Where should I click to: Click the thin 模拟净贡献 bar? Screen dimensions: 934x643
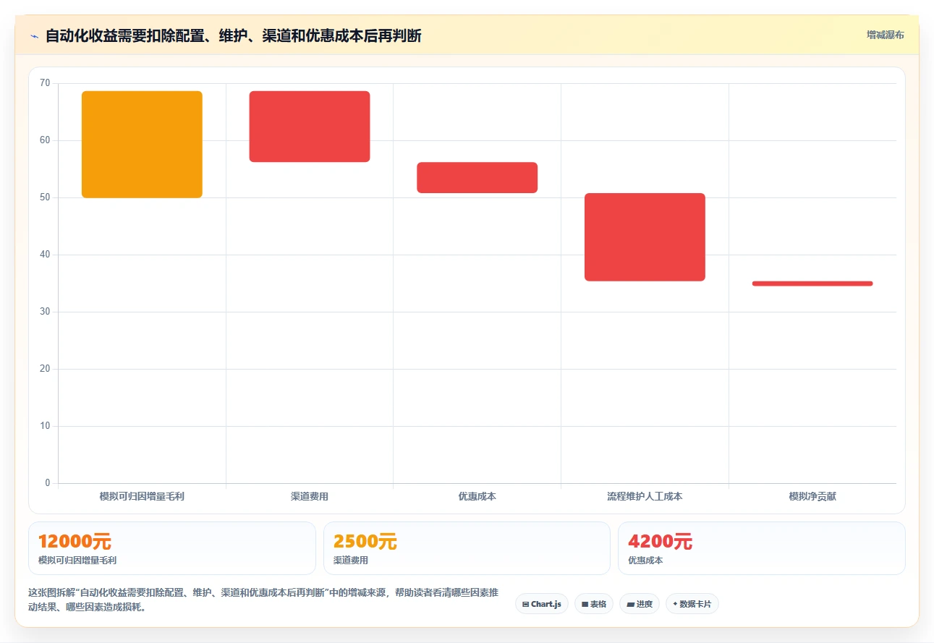click(812, 284)
